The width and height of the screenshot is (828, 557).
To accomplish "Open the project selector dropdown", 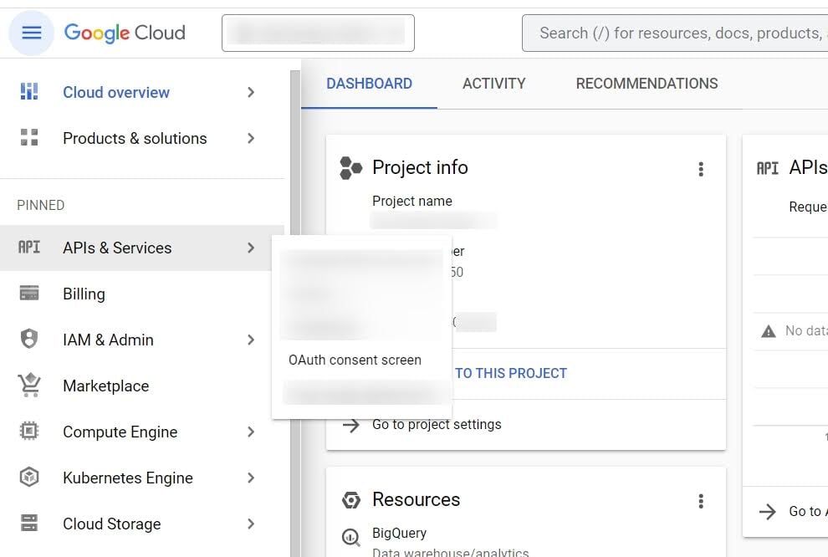I will coord(318,33).
